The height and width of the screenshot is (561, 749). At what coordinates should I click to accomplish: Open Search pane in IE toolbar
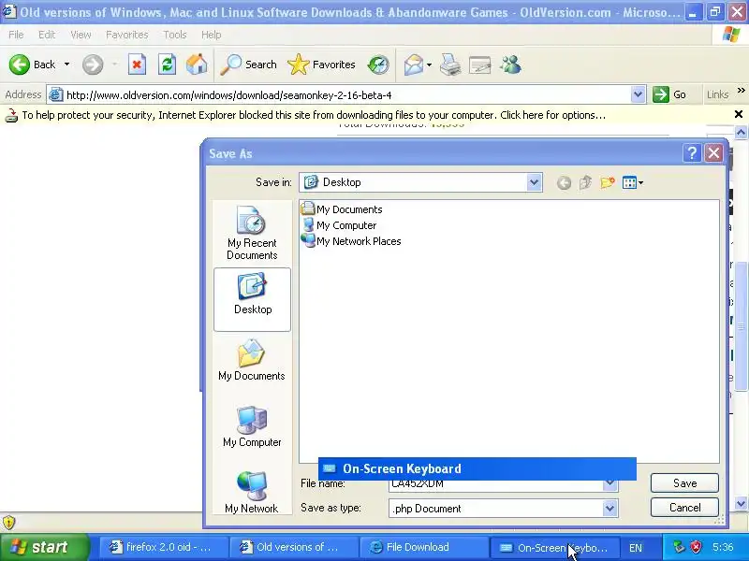click(x=248, y=65)
